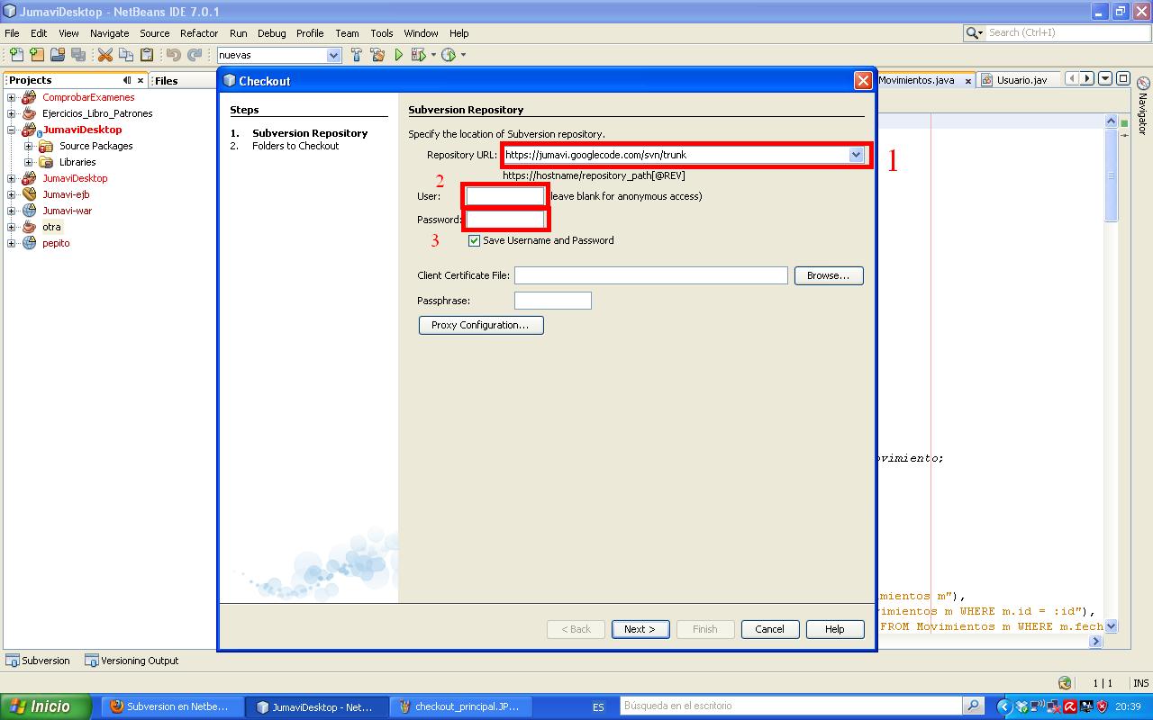Run the main project with green arrow icon
The height and width of the screenshot is (720, 1153).
pyautogui.click(x=398, y=54)
